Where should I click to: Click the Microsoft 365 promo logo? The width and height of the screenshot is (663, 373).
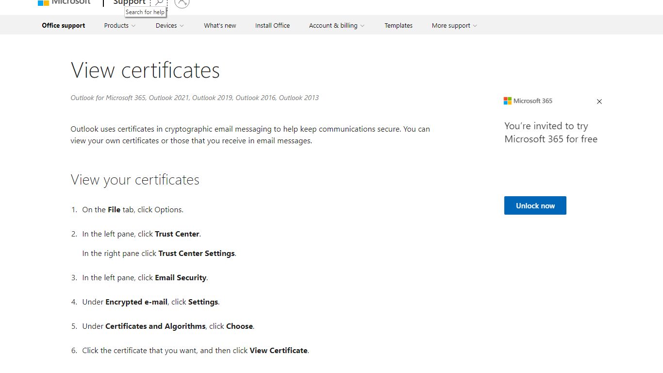(528, 101)
